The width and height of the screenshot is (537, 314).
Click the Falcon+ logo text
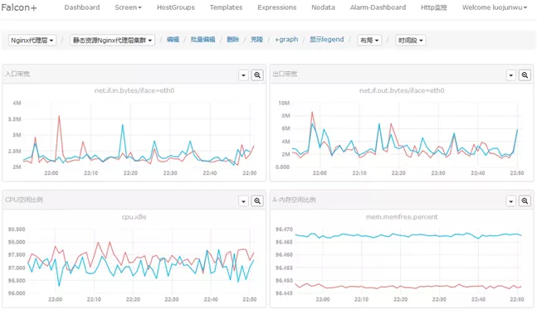click(19, 7)
